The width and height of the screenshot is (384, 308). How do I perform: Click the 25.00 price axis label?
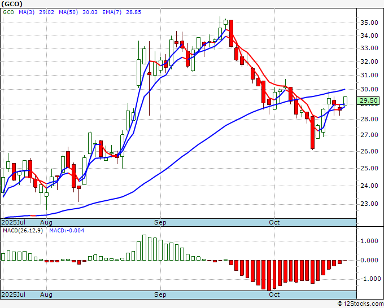(x=369, y=168)
